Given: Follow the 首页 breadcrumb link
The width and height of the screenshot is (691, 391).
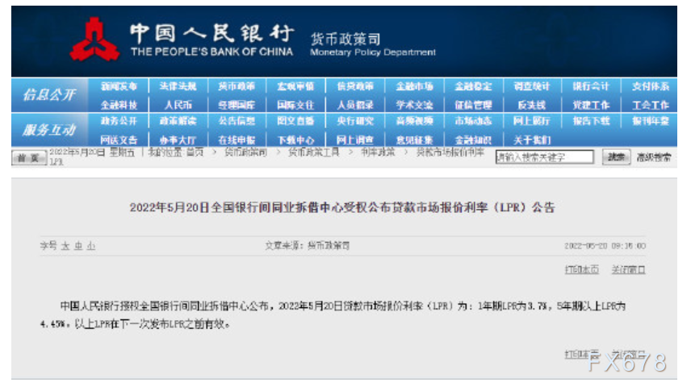Looking at the screenshot, I should 195,152.
